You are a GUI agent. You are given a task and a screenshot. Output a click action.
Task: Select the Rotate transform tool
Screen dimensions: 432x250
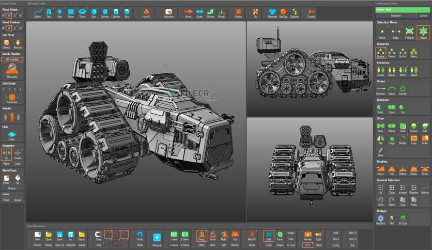pyautogui.click(x=210, y=12)
